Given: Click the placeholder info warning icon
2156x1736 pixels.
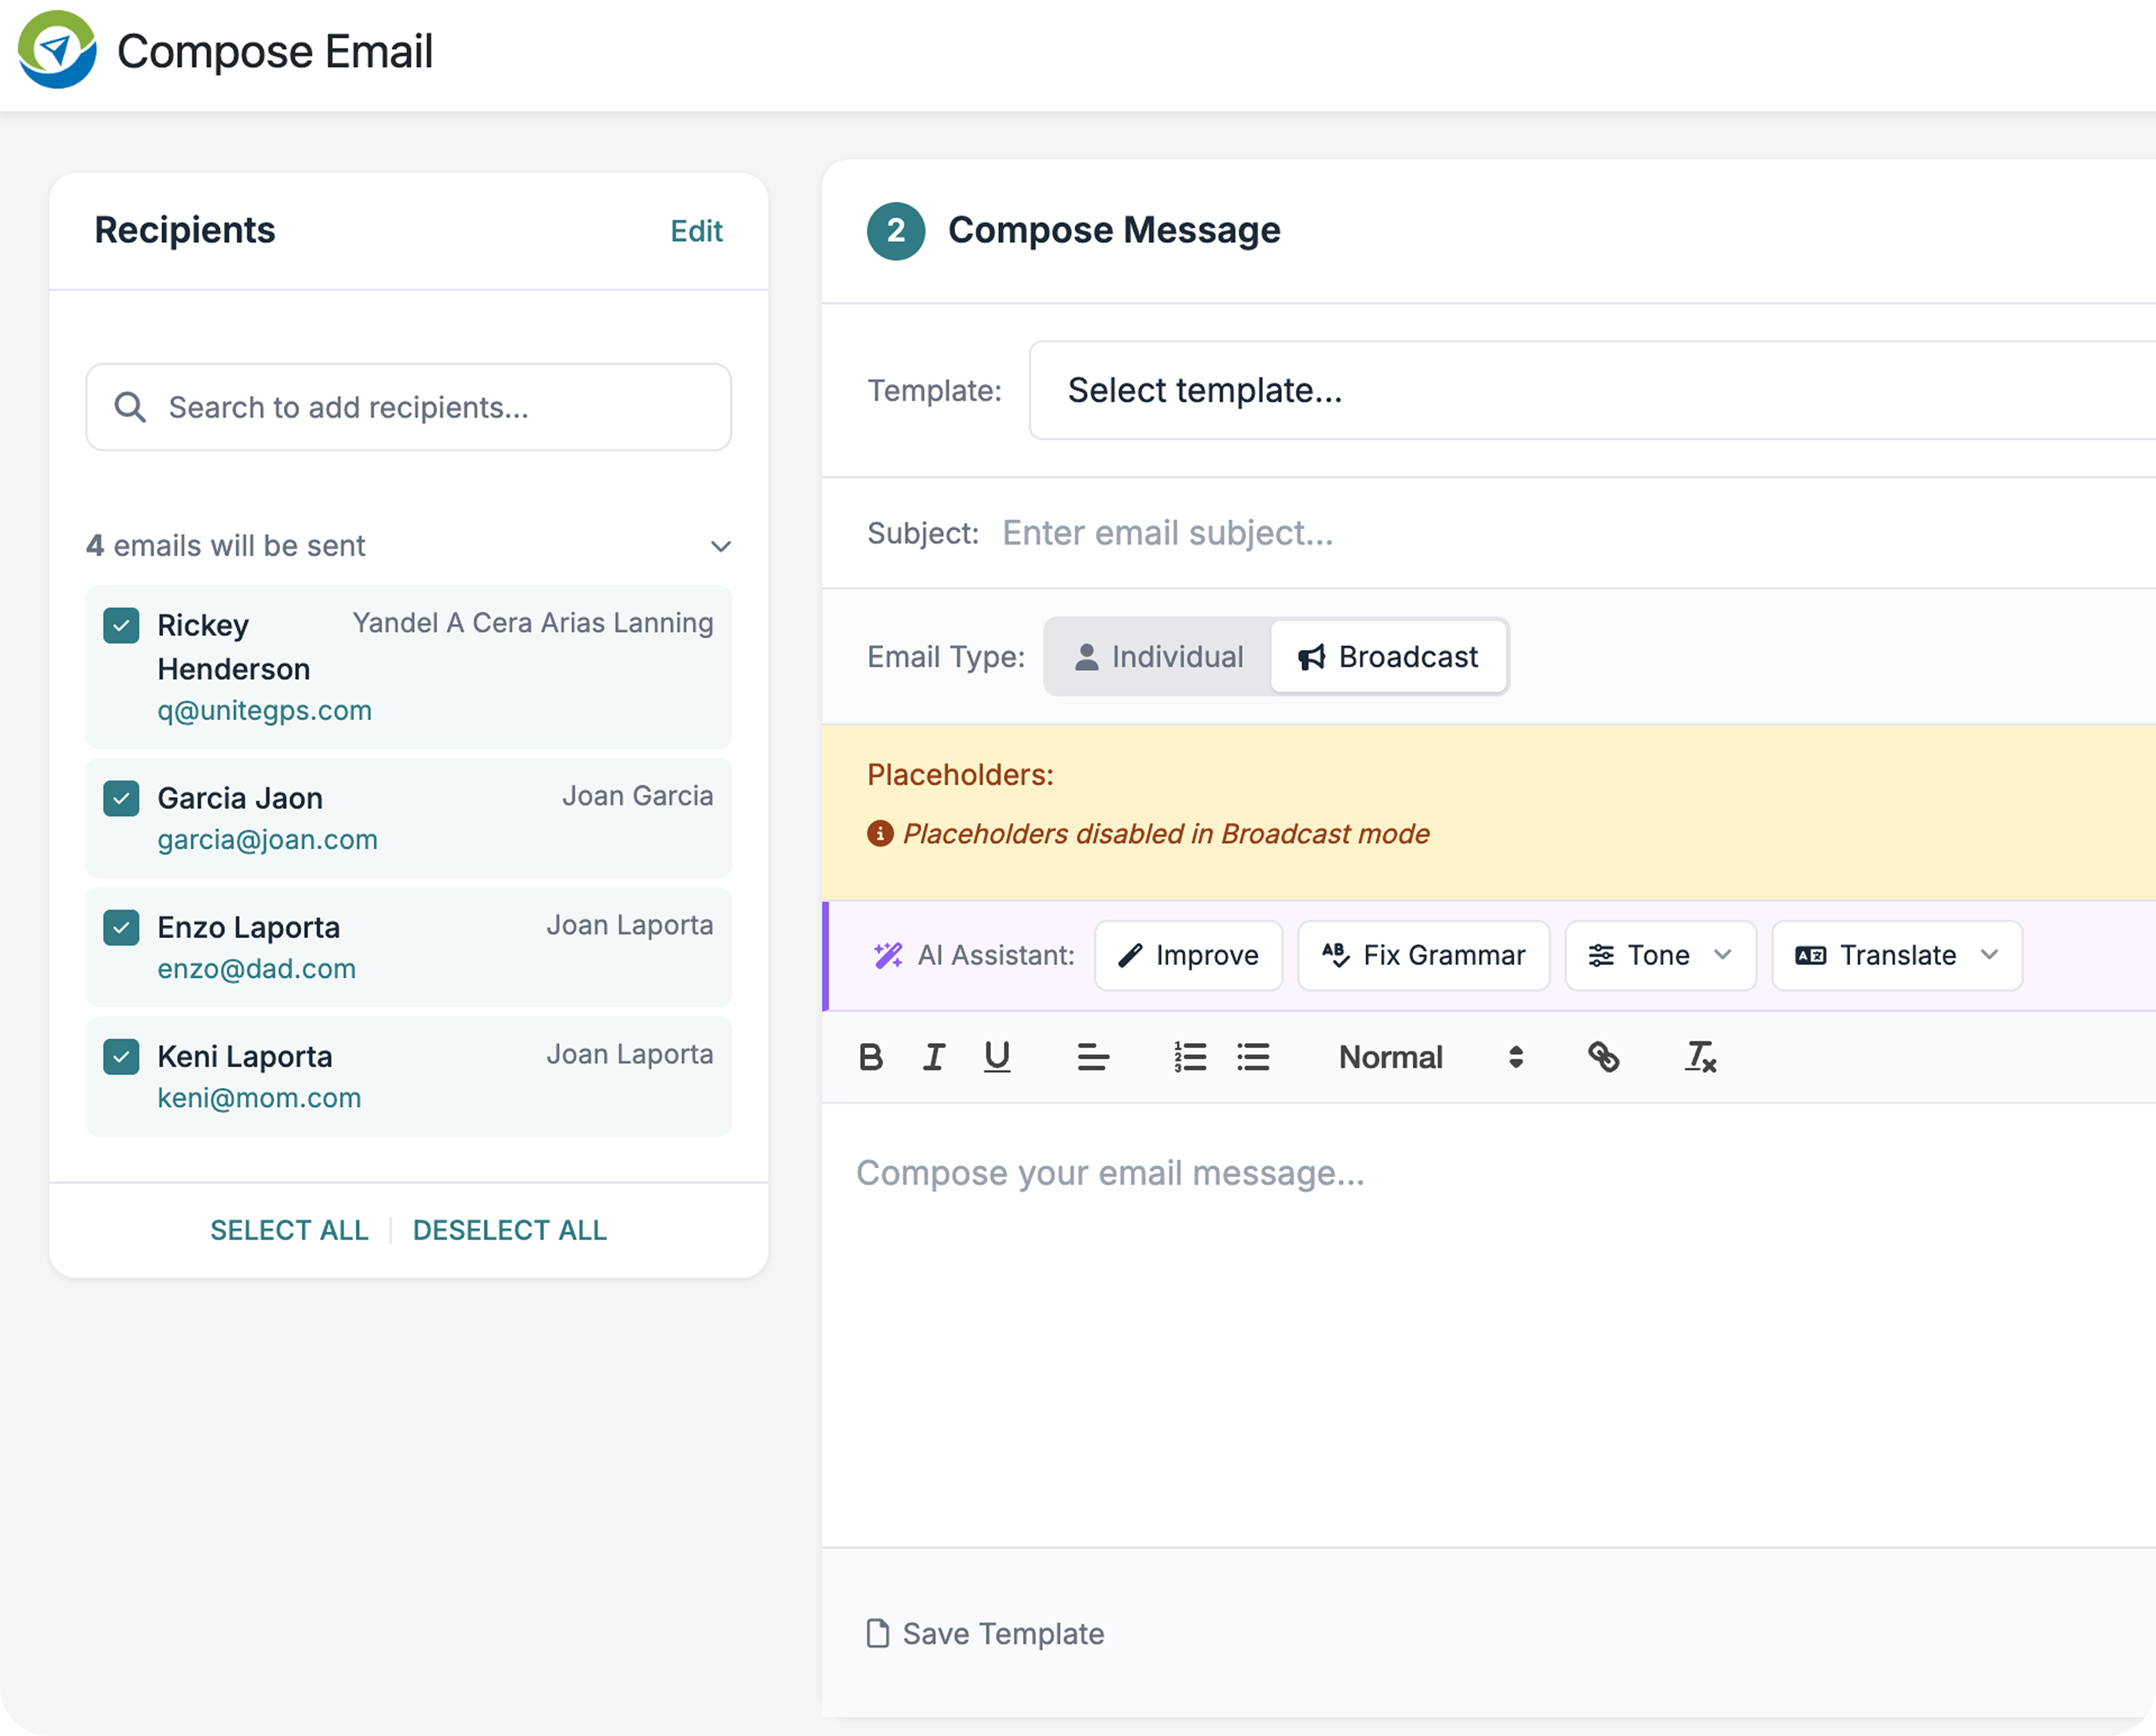Looking at the screenshot, I should click(x=880, y=833).
